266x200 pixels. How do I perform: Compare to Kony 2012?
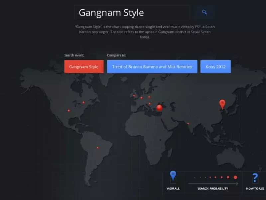tap(215, 67)
